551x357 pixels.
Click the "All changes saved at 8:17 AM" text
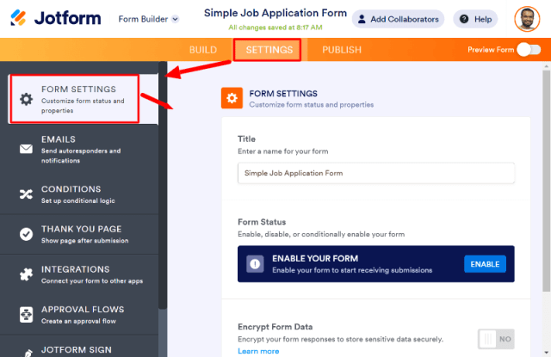(275, 28)
